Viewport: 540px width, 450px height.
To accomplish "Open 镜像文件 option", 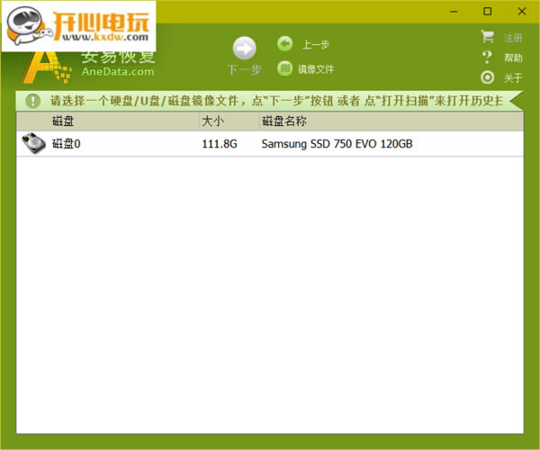I will click(x=316, y=69).
